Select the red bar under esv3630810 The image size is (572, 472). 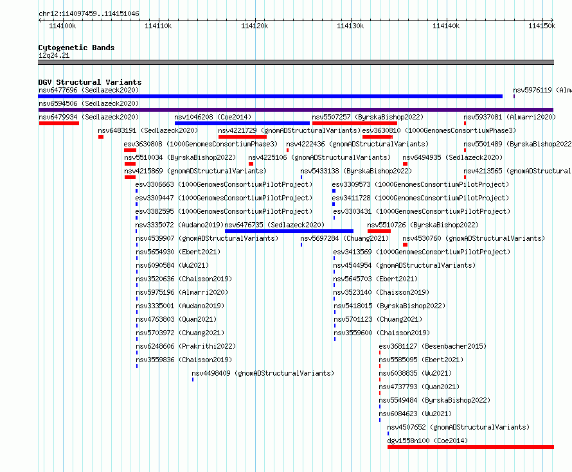click(x=377, y=137)
